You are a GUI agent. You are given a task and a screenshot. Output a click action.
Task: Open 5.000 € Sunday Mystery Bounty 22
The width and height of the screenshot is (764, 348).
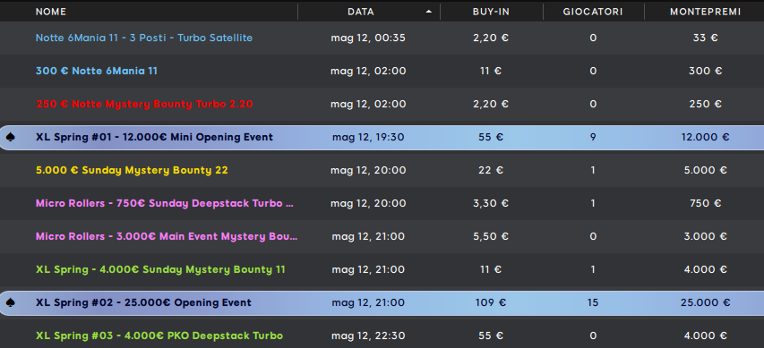click(132, 170)
